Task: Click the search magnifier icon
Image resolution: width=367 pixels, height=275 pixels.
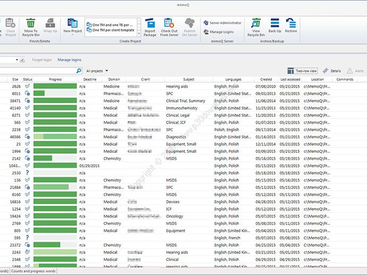Action: (x=79, y=71)
